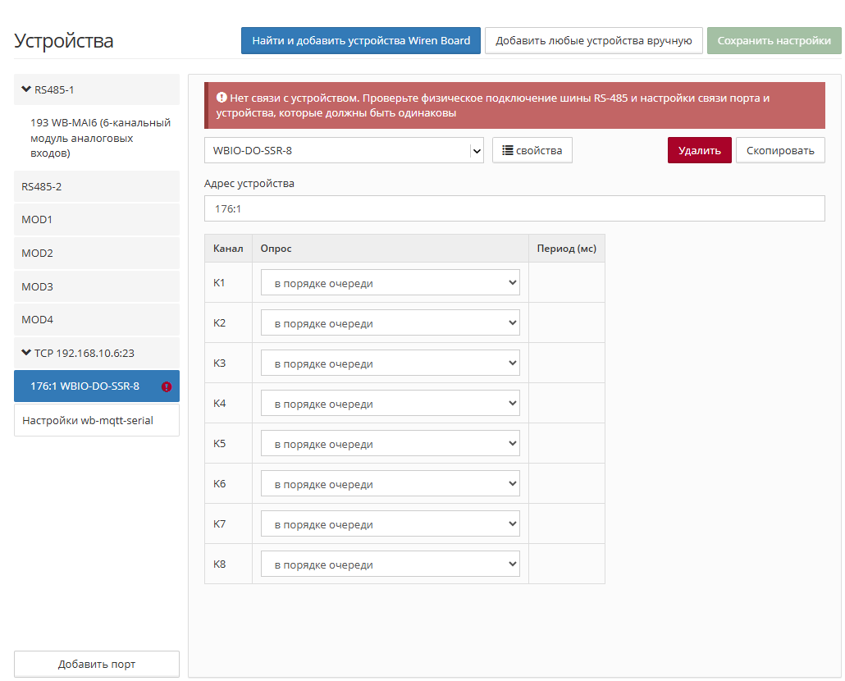Screen dimensions: 845x681
Task: Click the Адрес устройства input field
Action: 514,208
